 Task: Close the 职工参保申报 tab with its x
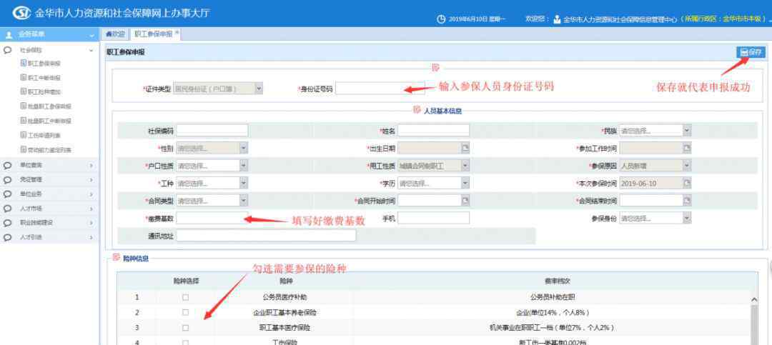pos(177,34)
